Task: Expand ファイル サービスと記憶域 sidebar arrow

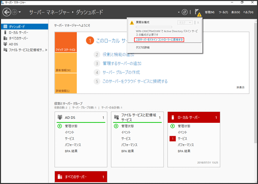Action: coord(46,50)
